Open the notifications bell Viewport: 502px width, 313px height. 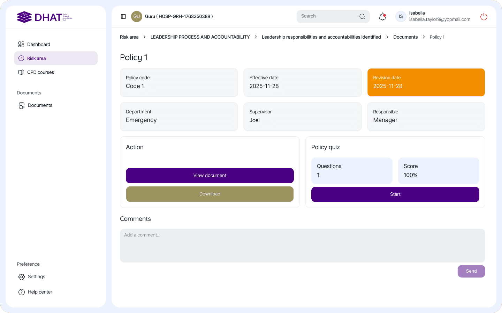tap(382, 16)
